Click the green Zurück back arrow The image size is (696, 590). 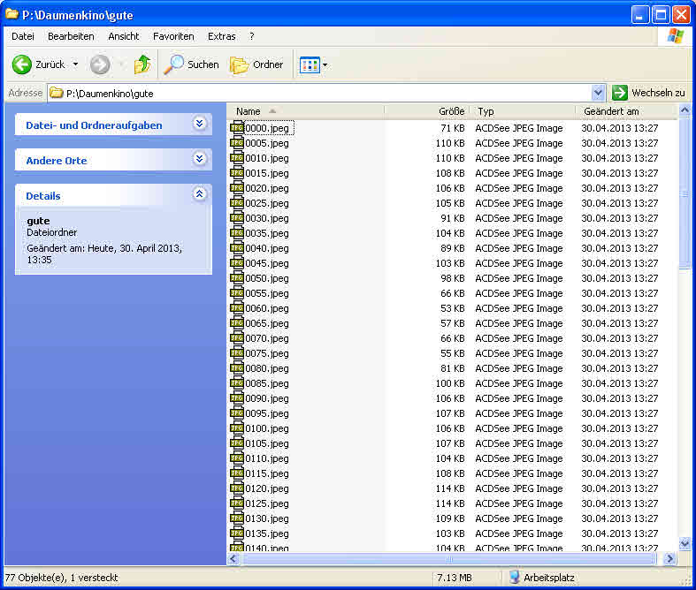(x=22, y=64)
